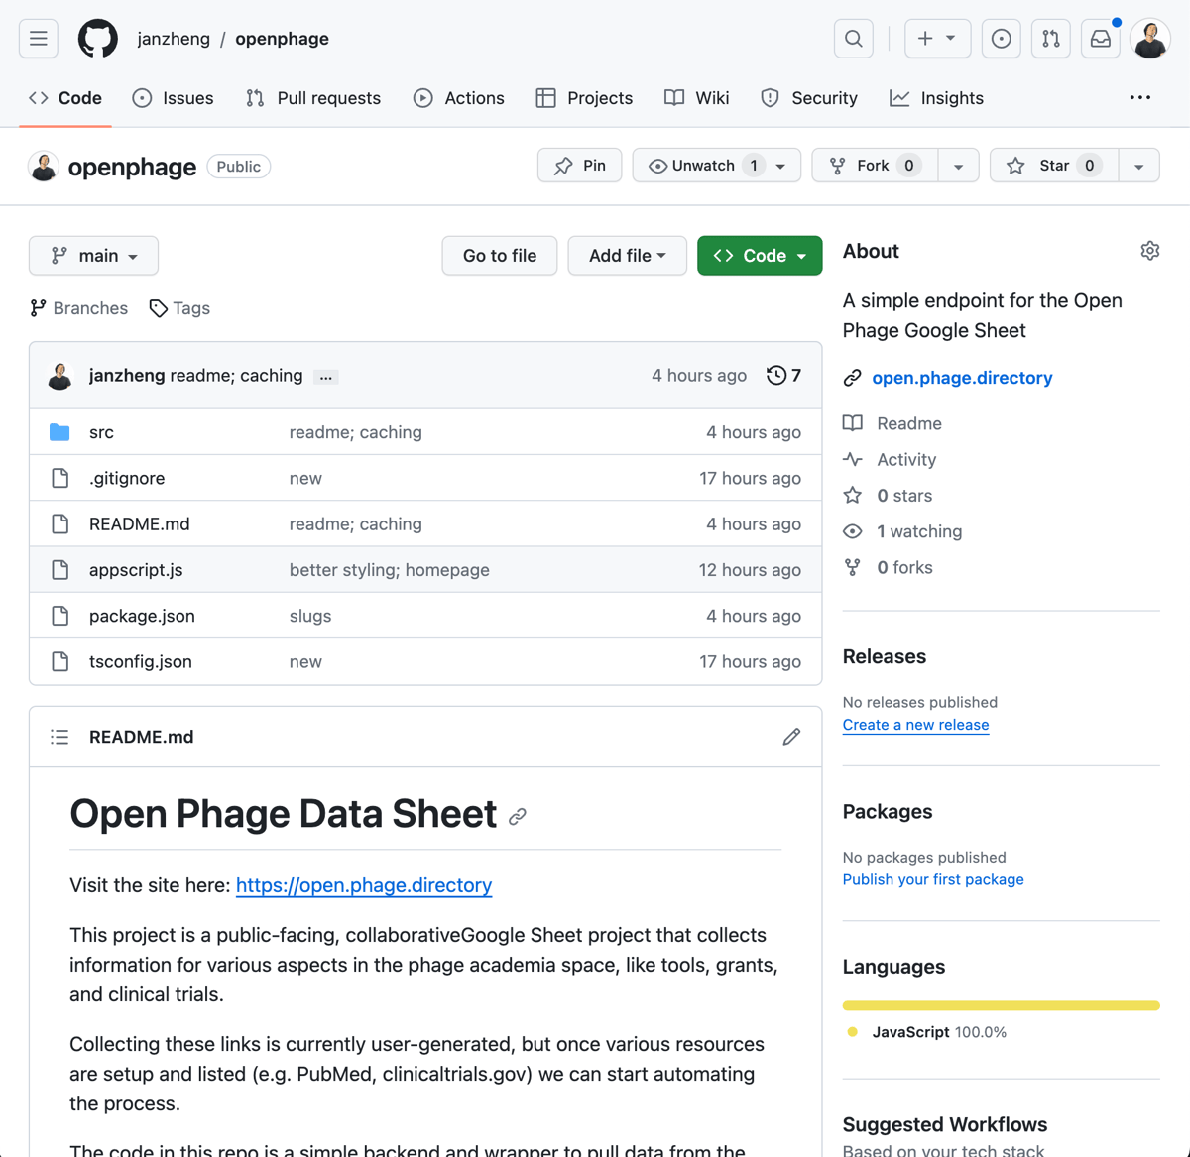Click the openphage repo owner avatar

coord(44,167)
